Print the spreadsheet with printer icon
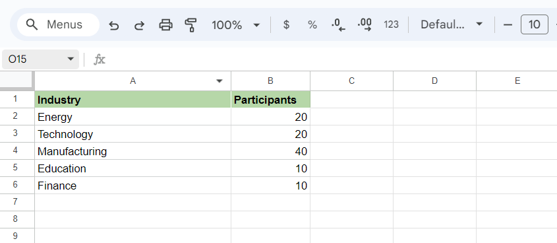Viewport: 557px width, 243px height. pos(165,25)
